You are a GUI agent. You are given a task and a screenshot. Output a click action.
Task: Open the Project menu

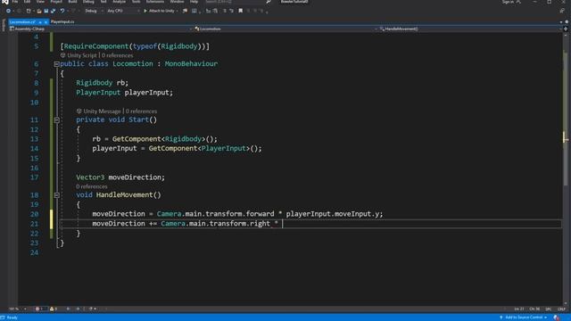tap(56, 2)
